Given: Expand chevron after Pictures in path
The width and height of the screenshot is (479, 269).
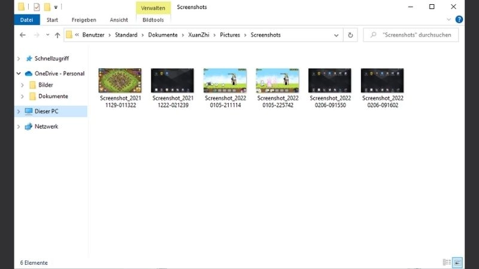Looking at the screenshot, I should coord(245,35).
